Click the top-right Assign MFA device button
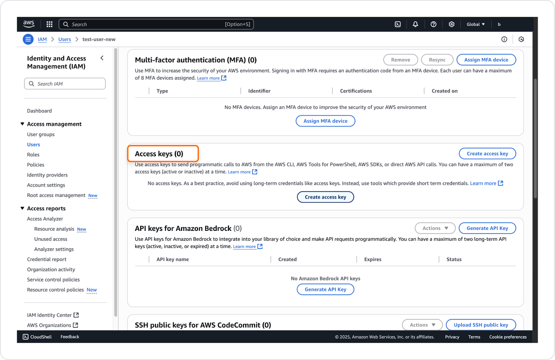 (x=486, y=60)
